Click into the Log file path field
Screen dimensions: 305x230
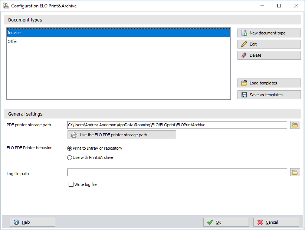coord(177,172)
